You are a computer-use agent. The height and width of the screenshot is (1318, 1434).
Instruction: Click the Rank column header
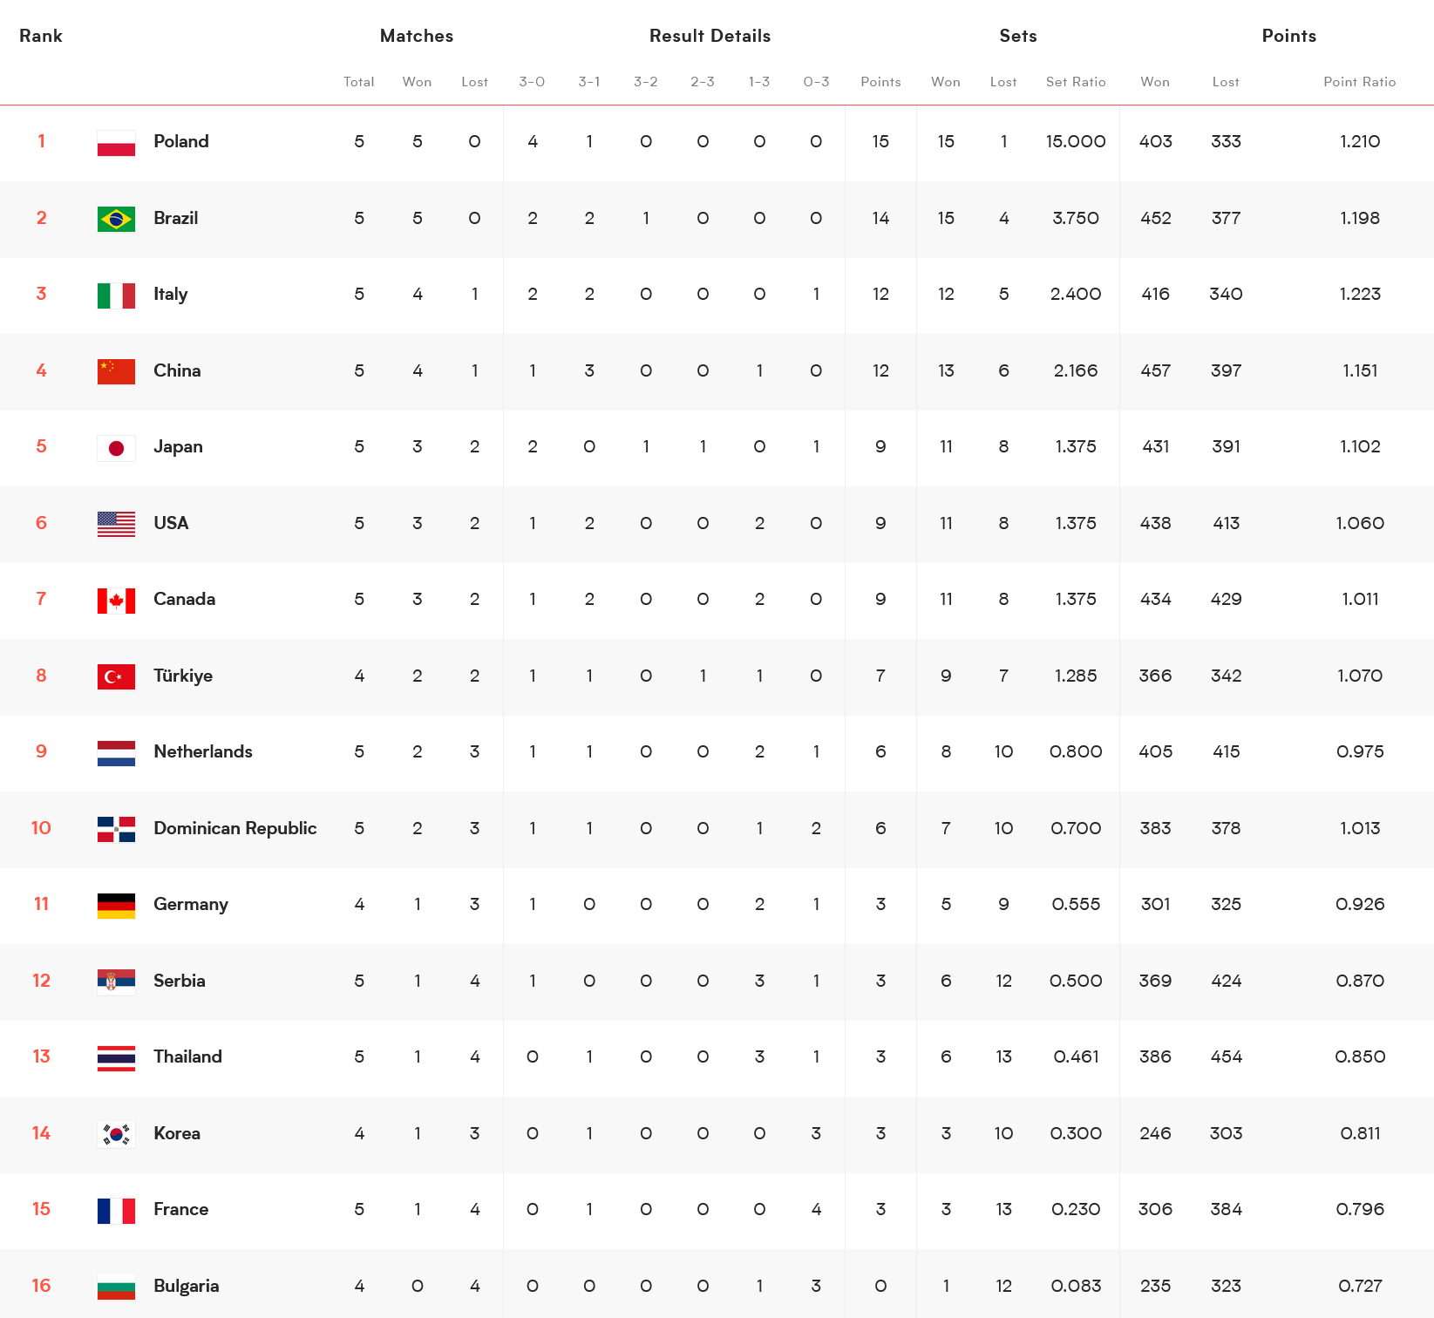[x=41, y=36]
